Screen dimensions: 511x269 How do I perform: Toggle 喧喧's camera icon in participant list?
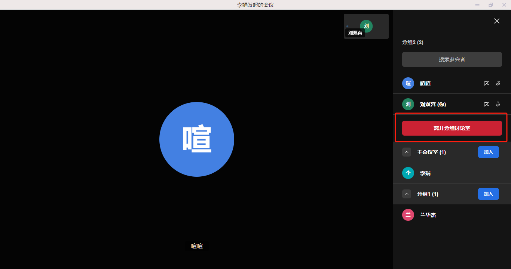pos(486,83)
